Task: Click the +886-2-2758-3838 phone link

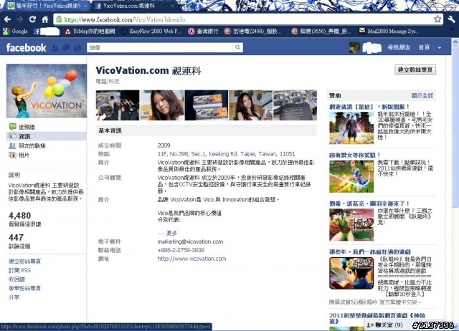Action: coord(181,250)
